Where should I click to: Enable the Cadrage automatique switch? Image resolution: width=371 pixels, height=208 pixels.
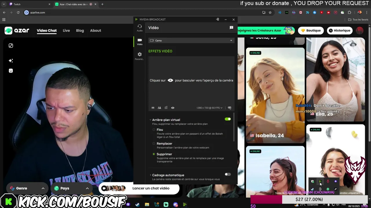click(228, 174)
